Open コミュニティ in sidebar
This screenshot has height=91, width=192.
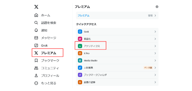pos(50,68)
